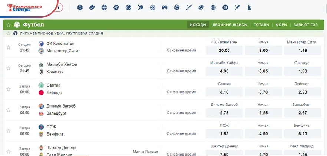327x156 pixels.
Task: Open the Маккаби Хайфа team name
Action: pos(62,64)
